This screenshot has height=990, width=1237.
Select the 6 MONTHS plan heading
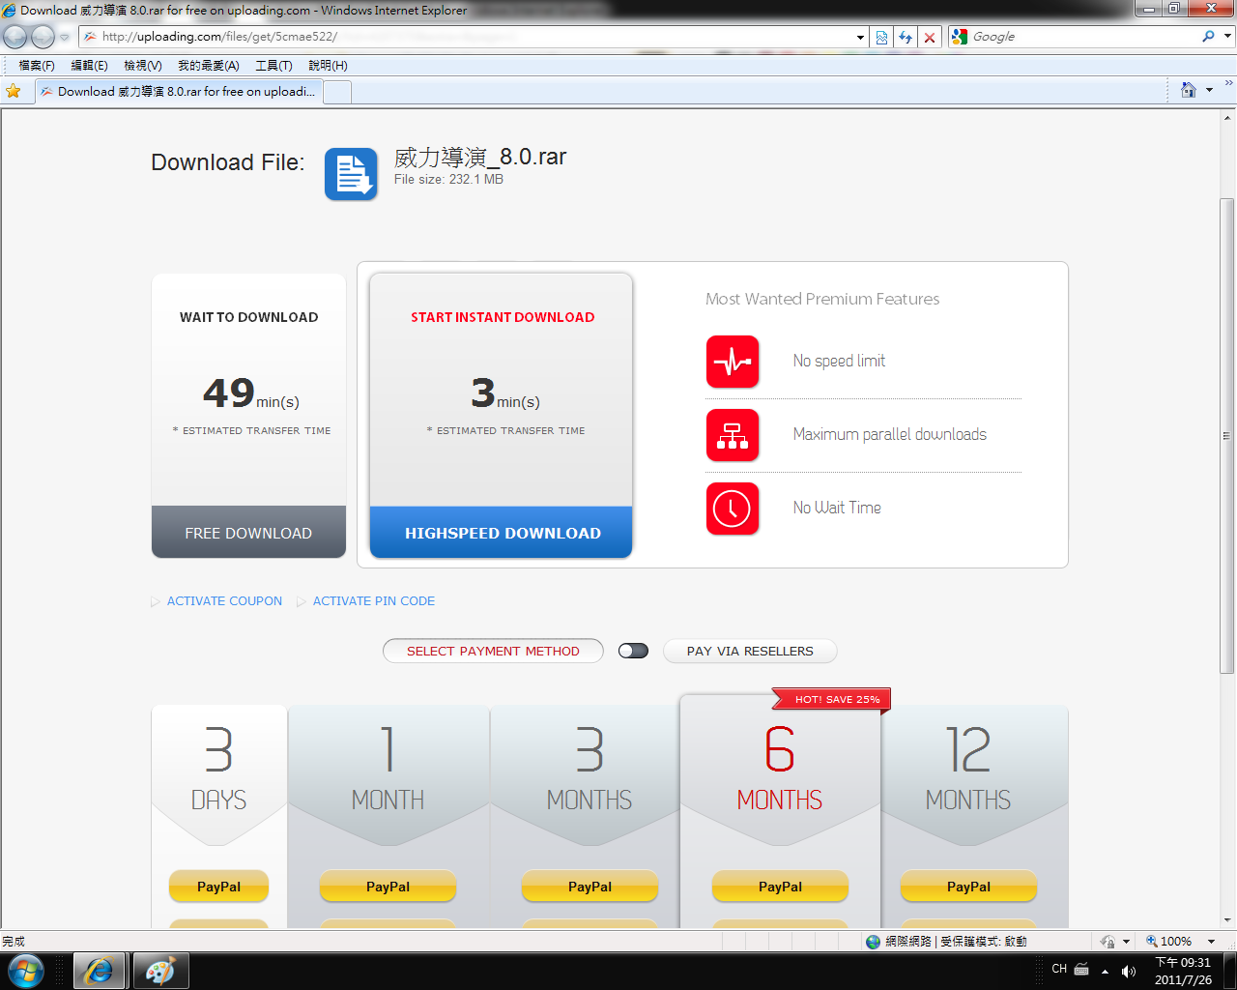pos(780,771)
